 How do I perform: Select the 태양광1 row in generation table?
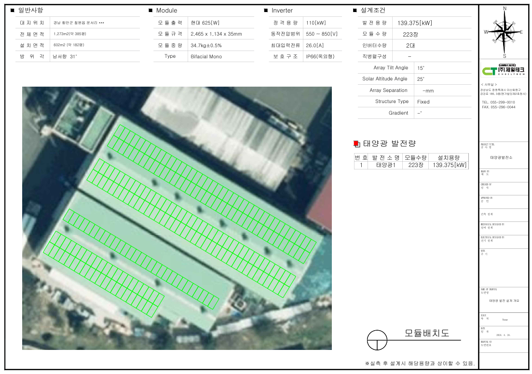(385, 165)
